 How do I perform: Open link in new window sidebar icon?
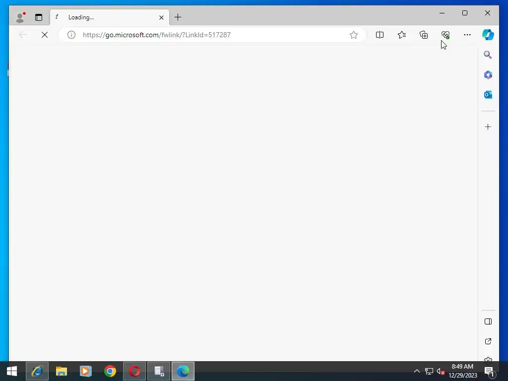pos(488,341)
